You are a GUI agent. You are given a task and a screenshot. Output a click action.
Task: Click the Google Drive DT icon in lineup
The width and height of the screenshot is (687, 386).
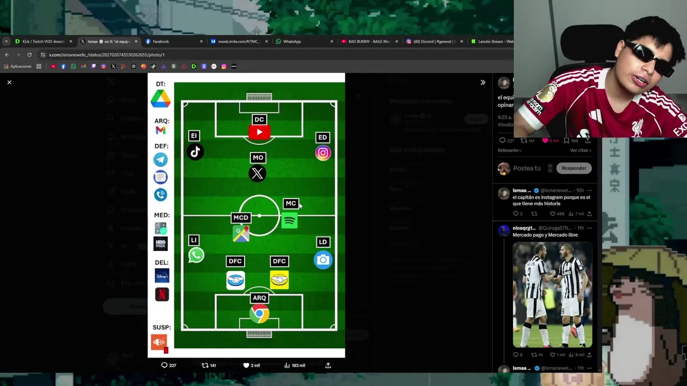tap(160, 99)
